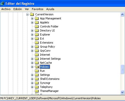Click the Shell Extensions folder icon
Screen dimensions: 125x101
(37, 79)
